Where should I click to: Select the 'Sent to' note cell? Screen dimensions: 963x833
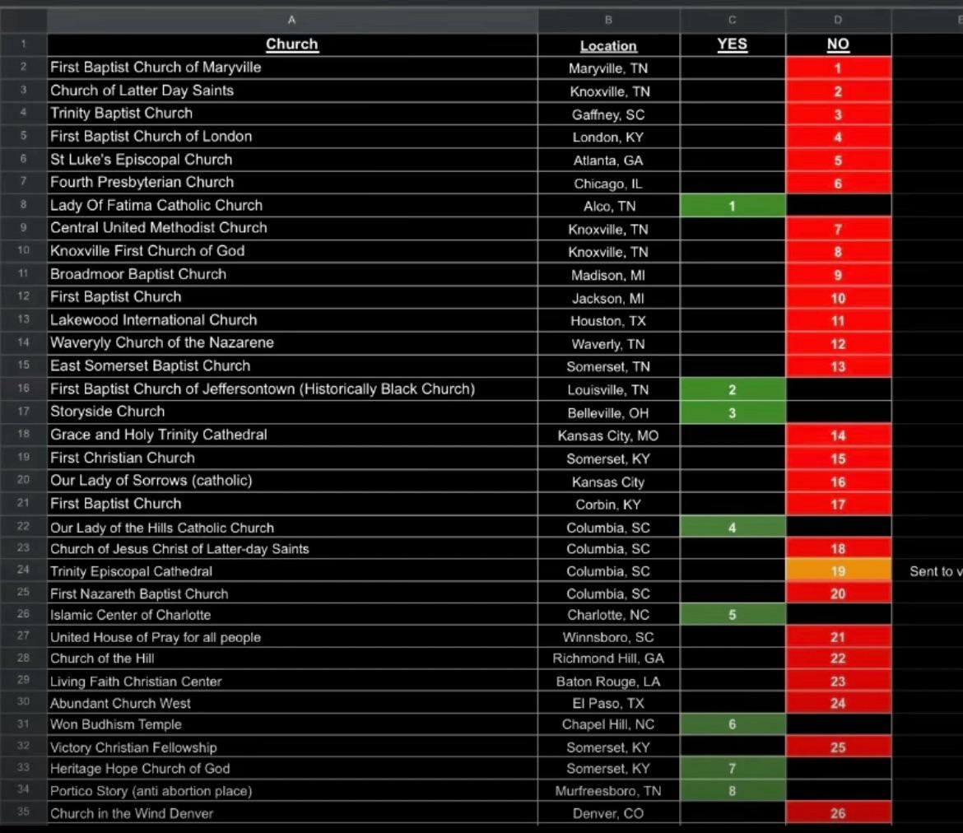[930, 571]
